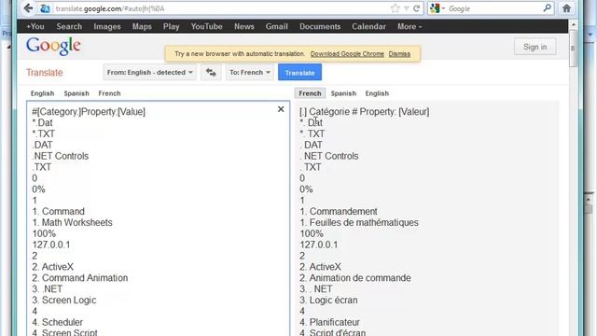Image resolution: width=597 pixels, height=336 pixels.
Task: Click the page scrollbar up arrow
Action: [x=574, y=24]
